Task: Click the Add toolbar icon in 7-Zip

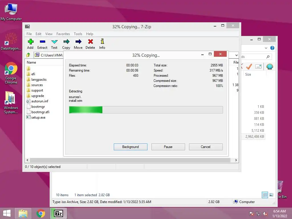Action: click(30, 44)
